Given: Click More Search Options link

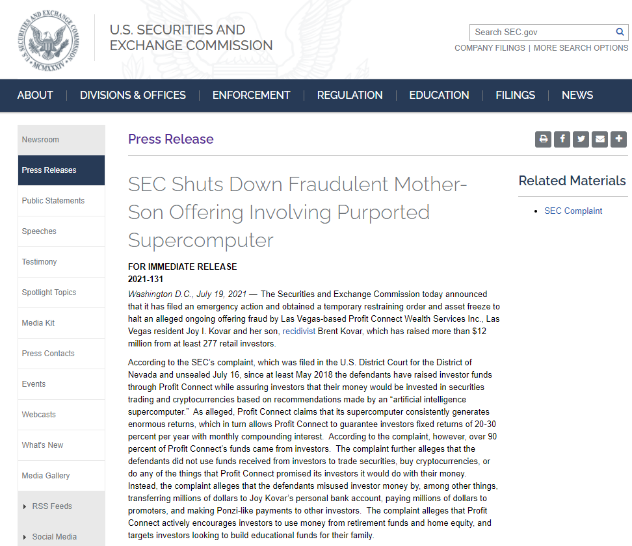Looking at the screenshot, I should [x=581, y=48].
